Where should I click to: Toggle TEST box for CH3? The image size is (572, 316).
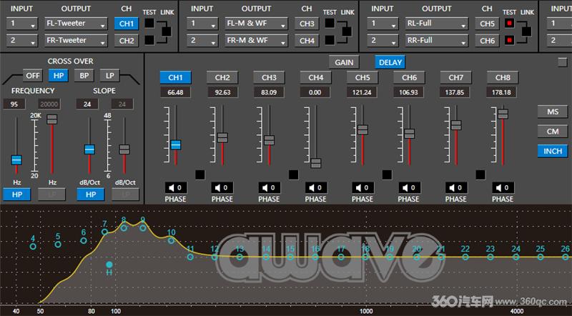tap(330, 23)
